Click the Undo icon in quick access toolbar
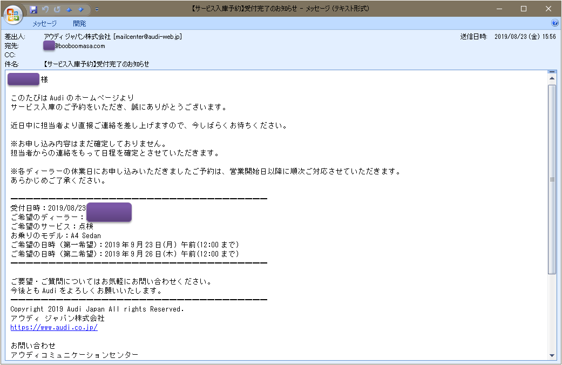The height and width of the screenshot is (365, 562). (x=45, y=10)
